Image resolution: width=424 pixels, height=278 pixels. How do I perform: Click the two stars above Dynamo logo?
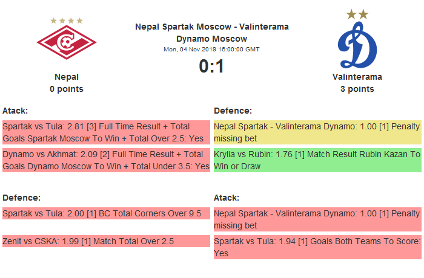click(357, 14)
